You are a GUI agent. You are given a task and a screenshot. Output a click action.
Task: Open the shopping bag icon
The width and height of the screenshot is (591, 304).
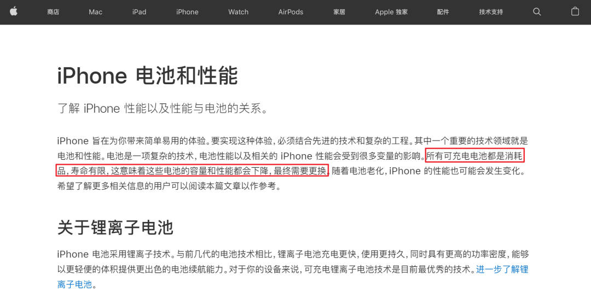tap(575, 11)
